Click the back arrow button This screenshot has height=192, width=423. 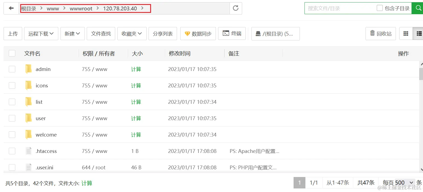tap(11, 8)
